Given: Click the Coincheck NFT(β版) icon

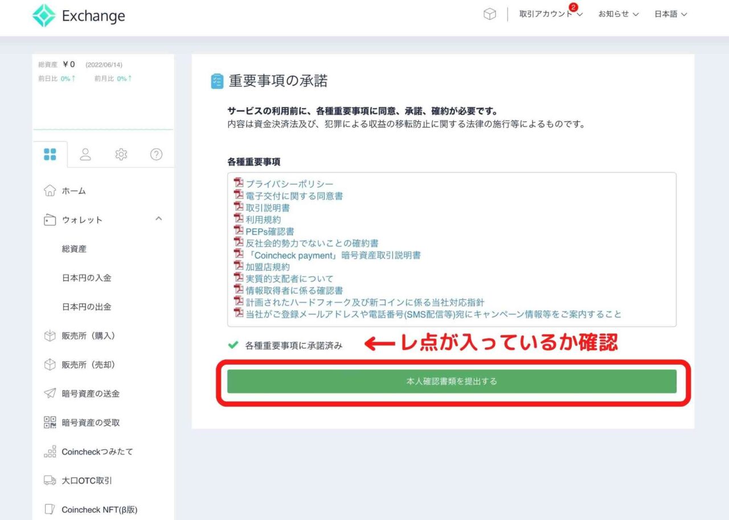Looking at the screenshot, I should (x=50, y=509).
